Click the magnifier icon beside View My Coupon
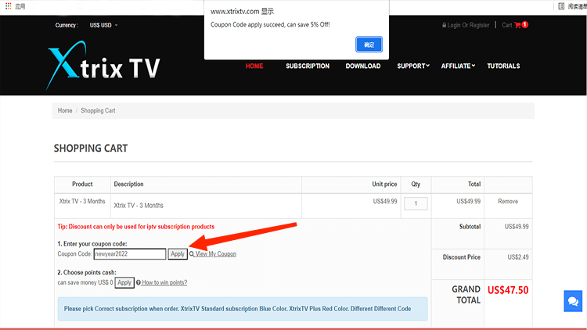 192,254
